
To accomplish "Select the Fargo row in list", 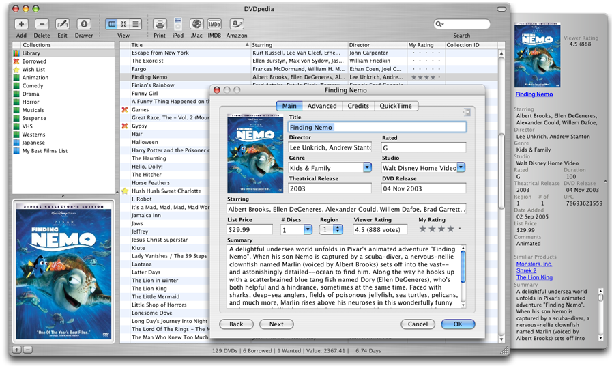I will click(x=308, y=69).
